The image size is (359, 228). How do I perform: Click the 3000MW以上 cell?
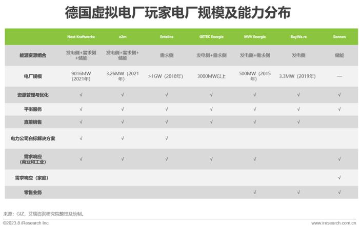click(x=211, y=76)
